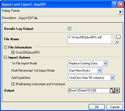This screenshot has width=125, height=111.
Task: Collapse the Import Options section
Action: pyautogui.click(x=5, y=57)
